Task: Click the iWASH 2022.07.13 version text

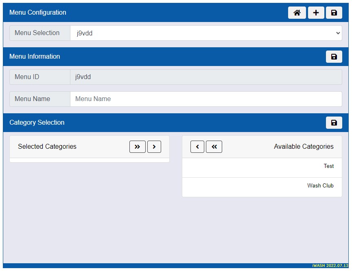Action: tap(330, 265)
